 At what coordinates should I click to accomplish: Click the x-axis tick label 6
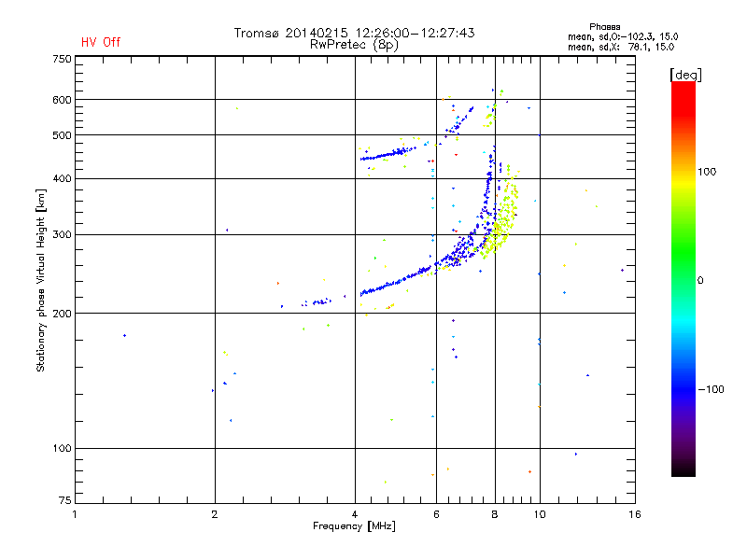pyautogui.click(x=436, y=514)
